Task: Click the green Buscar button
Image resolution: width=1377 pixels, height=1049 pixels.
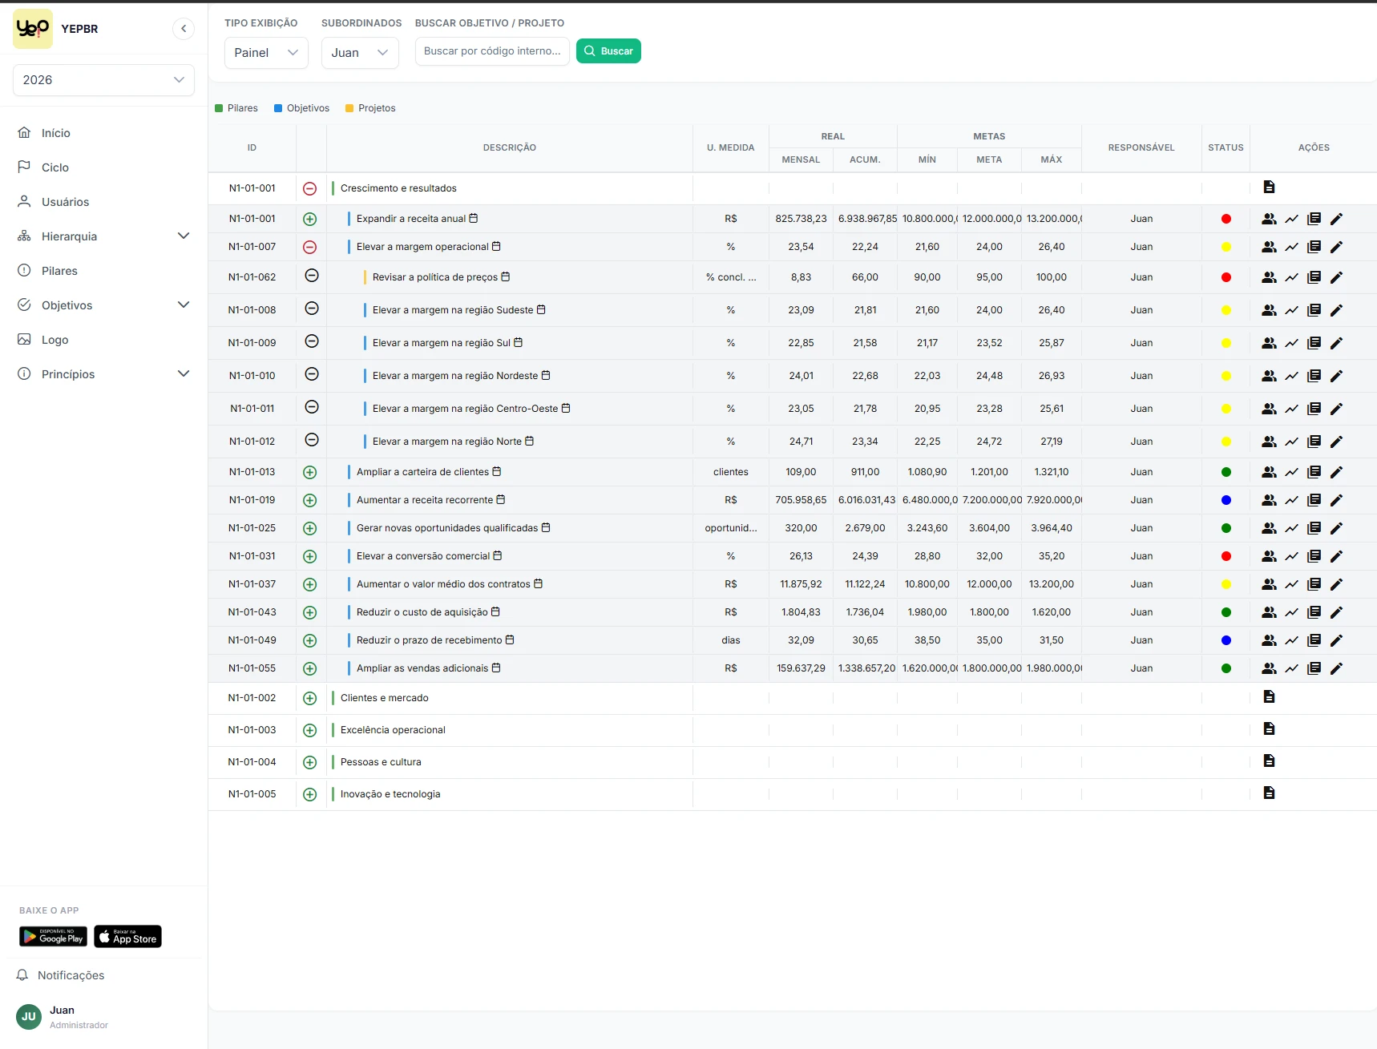Action: [608, 51]
